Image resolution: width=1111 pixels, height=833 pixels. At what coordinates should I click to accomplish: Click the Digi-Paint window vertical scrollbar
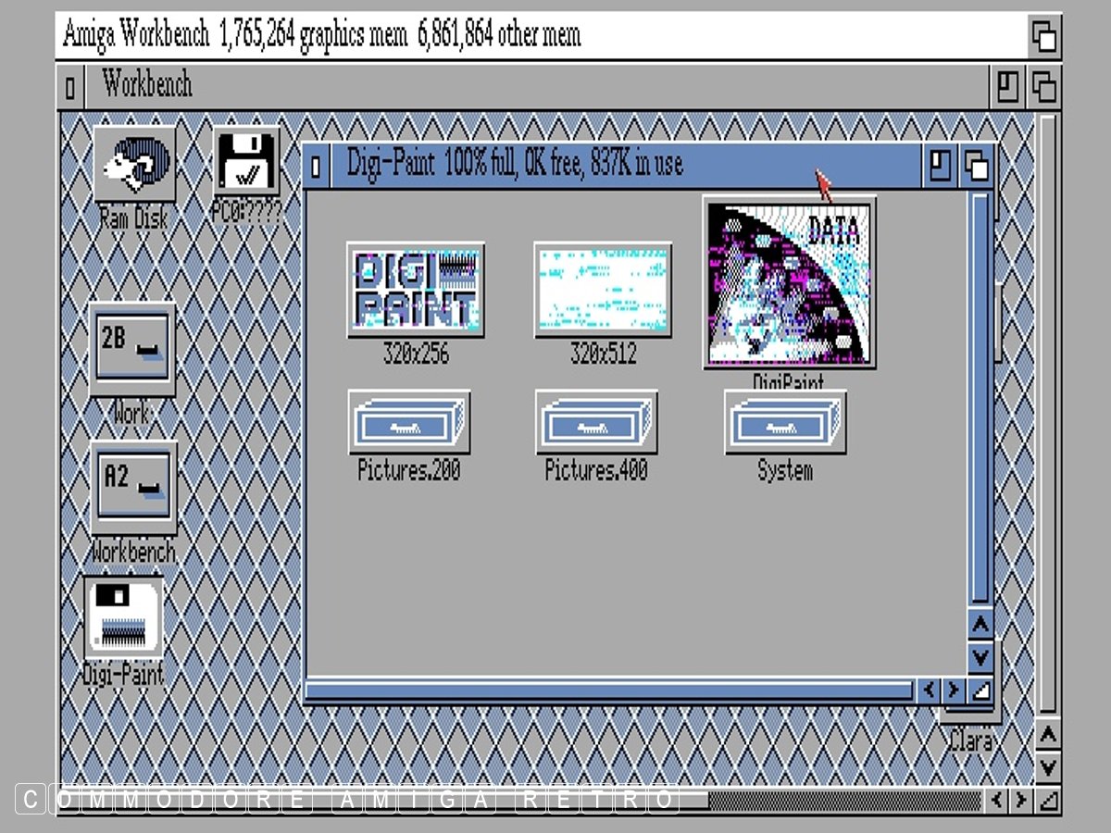(980, 398)
